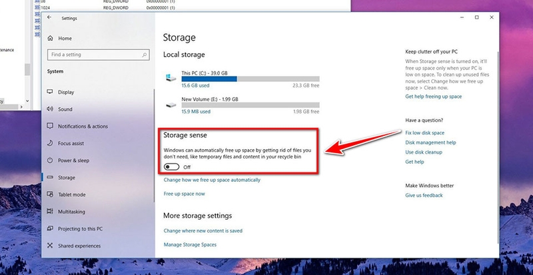533x275 pixels.
Task: Click the Find a setting search box
Action: (x=99, y=55)
